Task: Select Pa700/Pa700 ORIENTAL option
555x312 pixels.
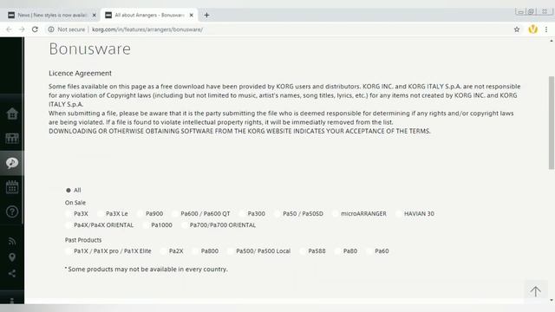Action: pyautogui.click(x=184, y=225)
